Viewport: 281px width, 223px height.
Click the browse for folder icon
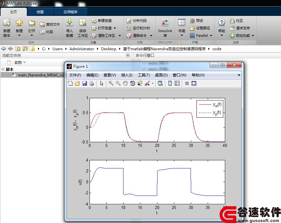tap(25, 49)
